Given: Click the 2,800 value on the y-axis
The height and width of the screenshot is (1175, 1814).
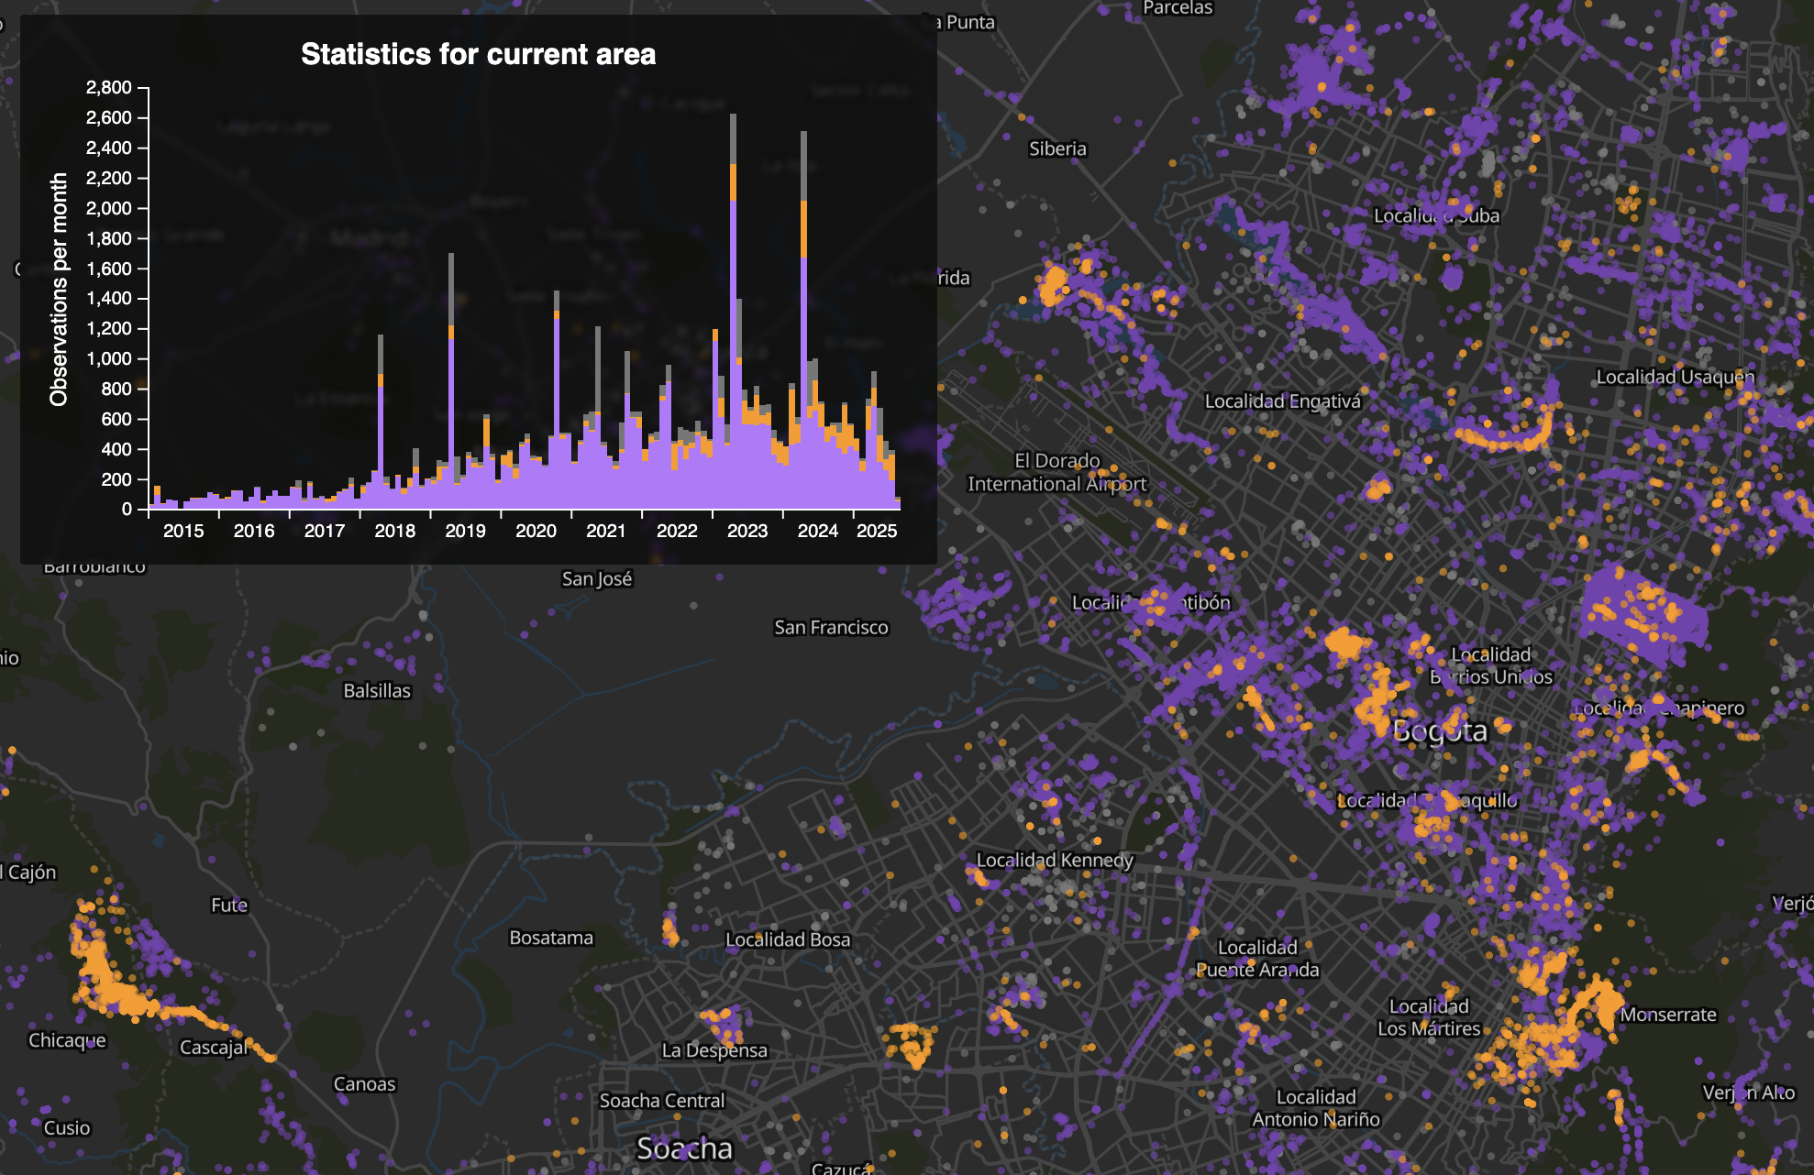Looking at the screenshot, I should (109, 87).
